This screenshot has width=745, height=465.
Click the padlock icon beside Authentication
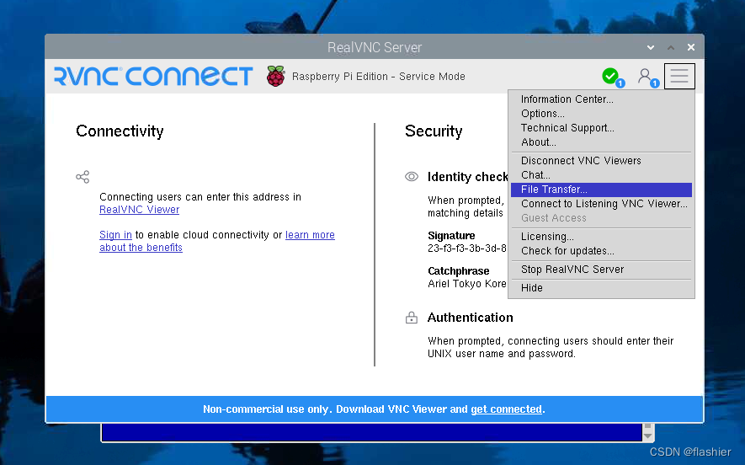click(412, 318)
